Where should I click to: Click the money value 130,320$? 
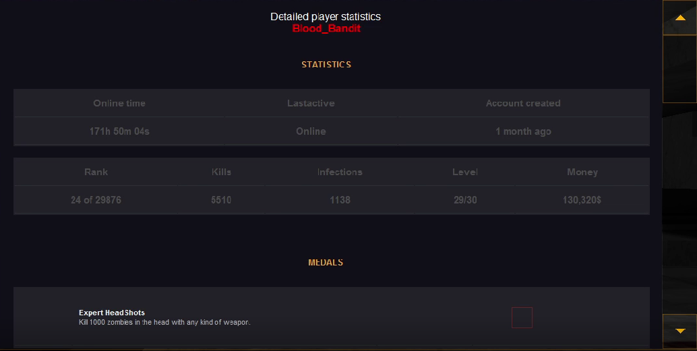(582, 200)
